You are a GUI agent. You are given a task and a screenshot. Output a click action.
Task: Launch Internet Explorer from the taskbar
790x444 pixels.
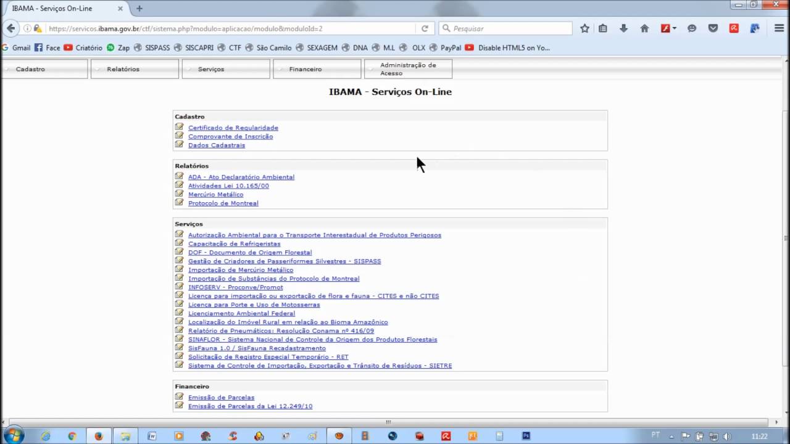pyautogui.click(x=46, y=436)
